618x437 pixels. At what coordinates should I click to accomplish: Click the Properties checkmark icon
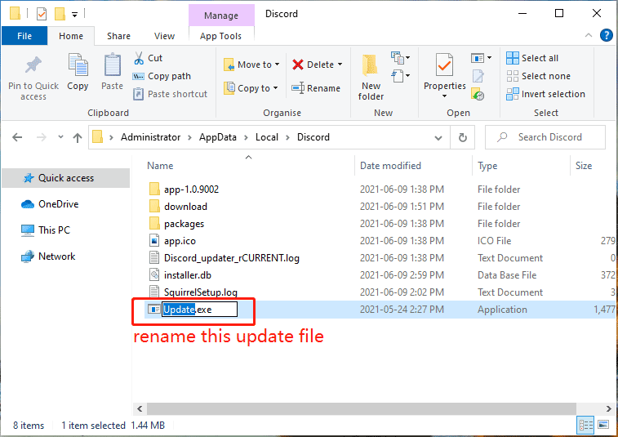[444, 65]
